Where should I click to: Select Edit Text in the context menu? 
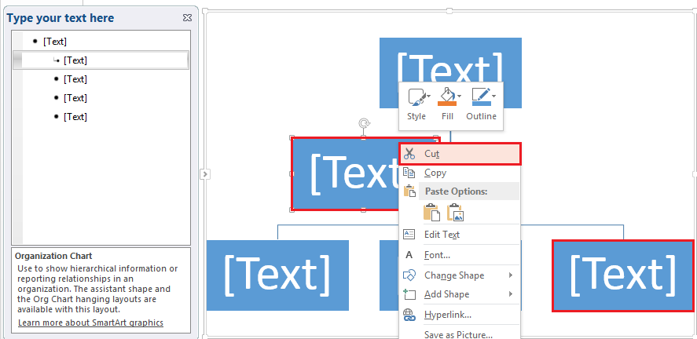click(460, 235)
